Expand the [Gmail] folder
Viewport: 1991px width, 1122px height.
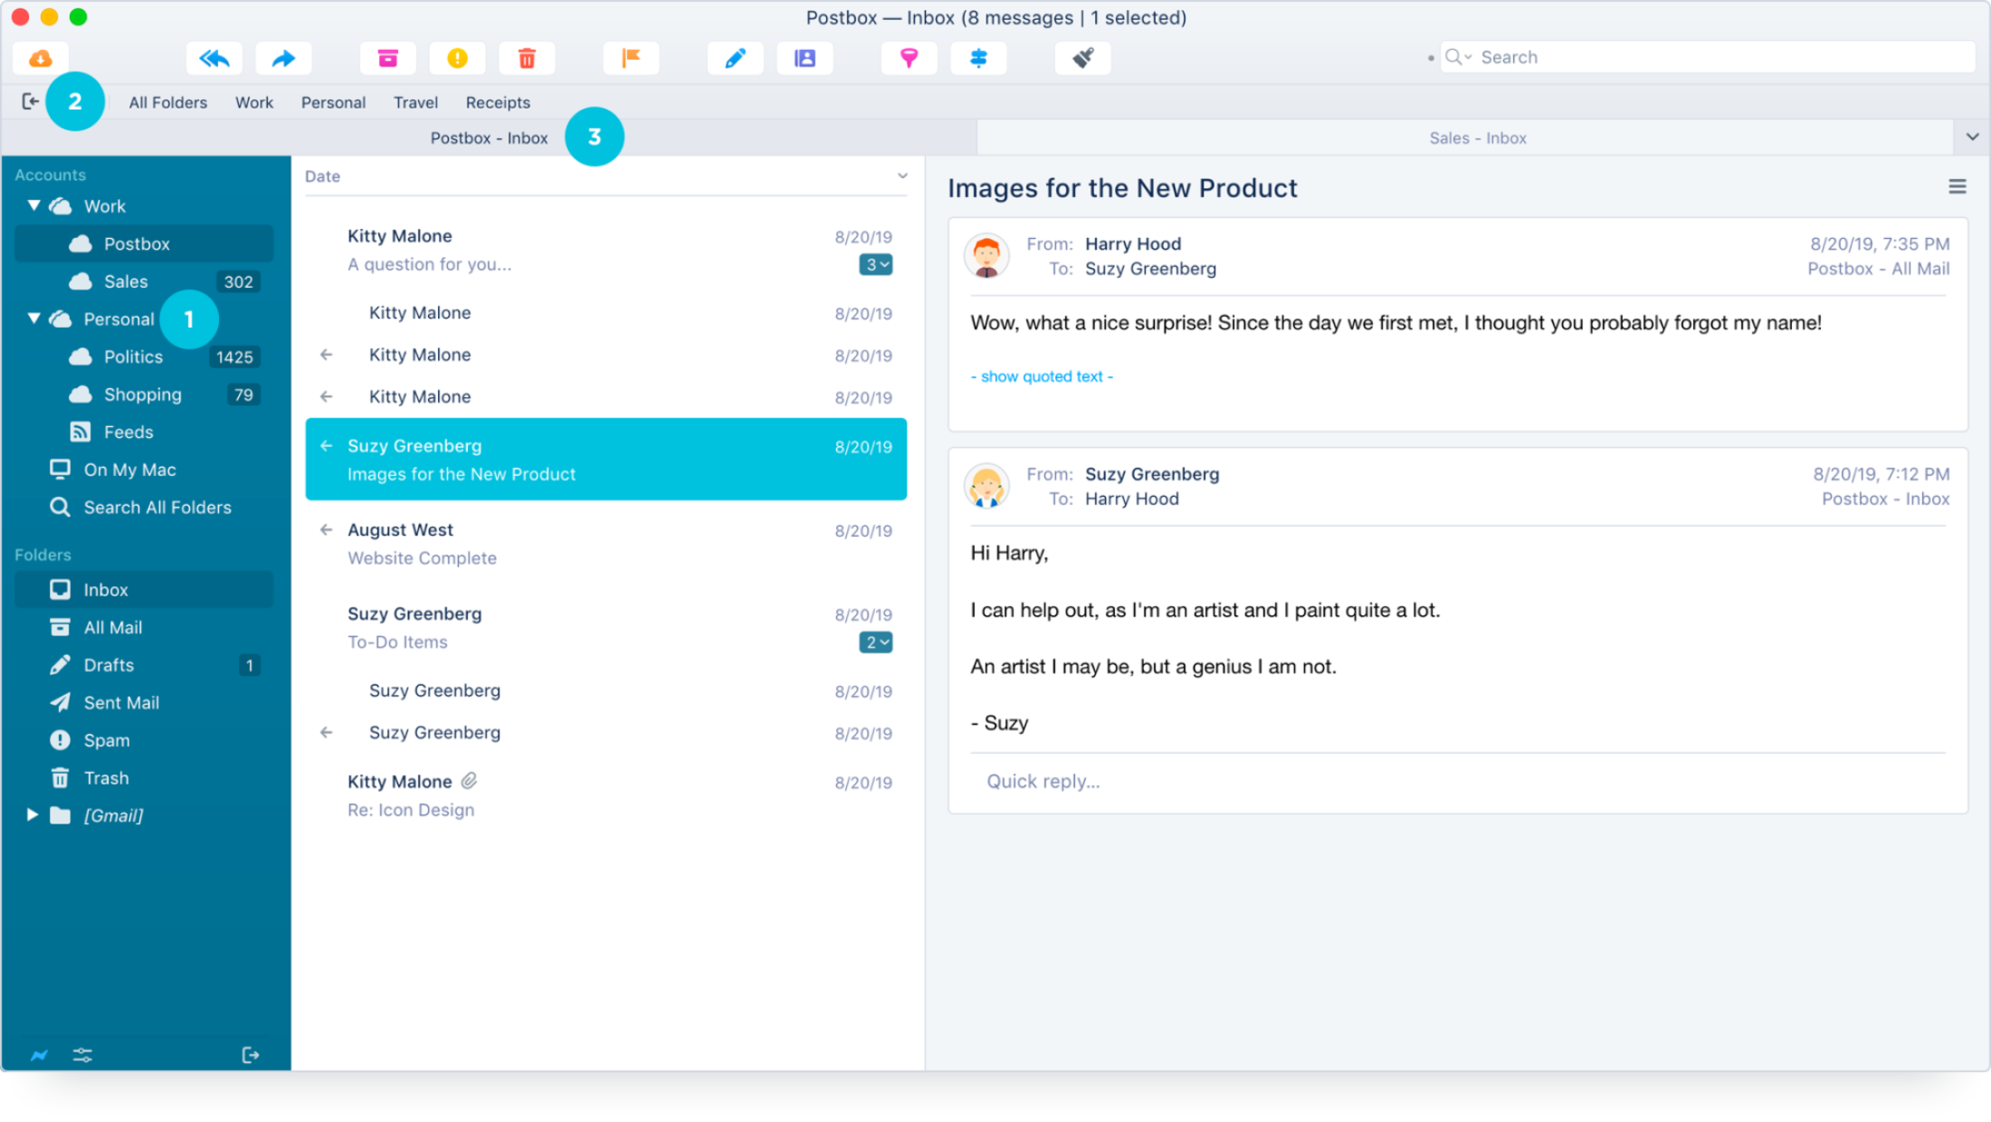33,814
